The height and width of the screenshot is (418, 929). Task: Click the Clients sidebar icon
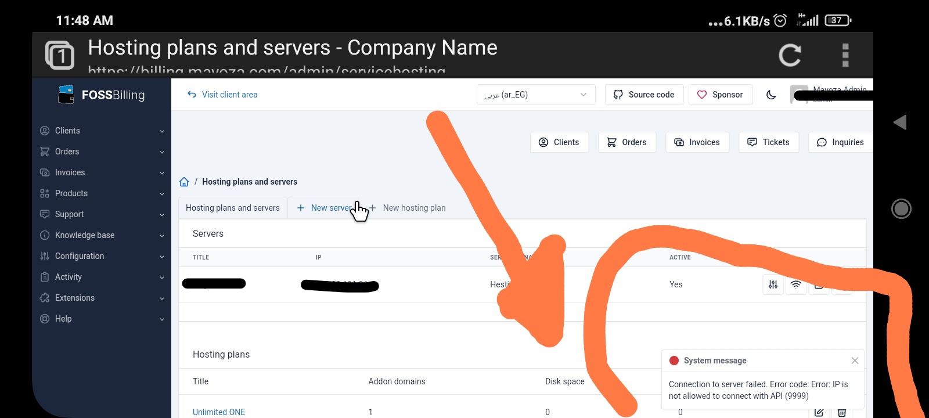[45, 131]
